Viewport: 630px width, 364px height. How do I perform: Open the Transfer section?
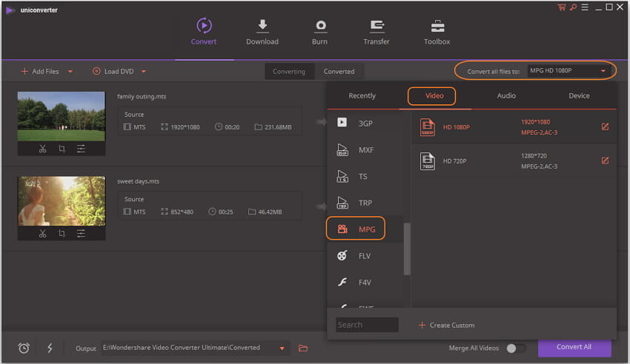click(377, 32)
